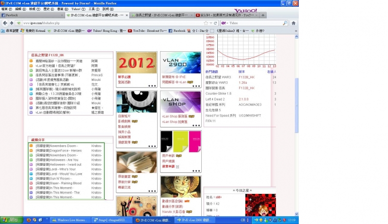
Task: Click the 2012 banner thumbnail
Action: 137,63
